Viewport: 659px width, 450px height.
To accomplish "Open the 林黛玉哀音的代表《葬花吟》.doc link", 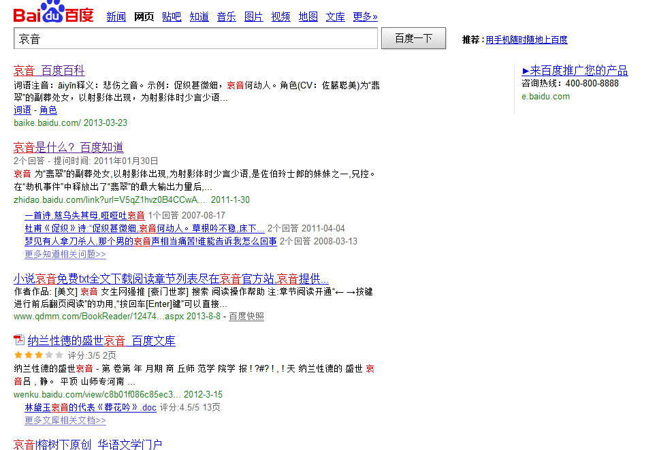I will 91,408.
